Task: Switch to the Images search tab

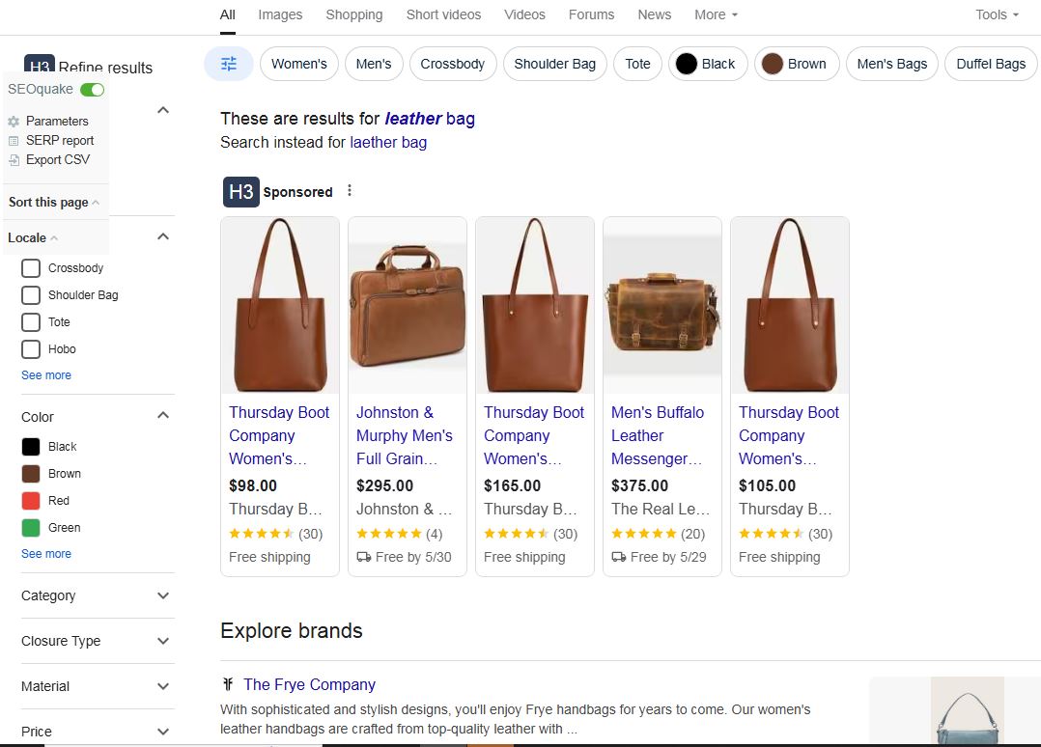Action: pos(279,14)
